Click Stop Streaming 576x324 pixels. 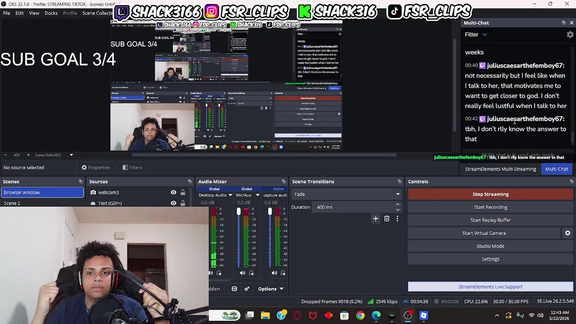(490, 194)
